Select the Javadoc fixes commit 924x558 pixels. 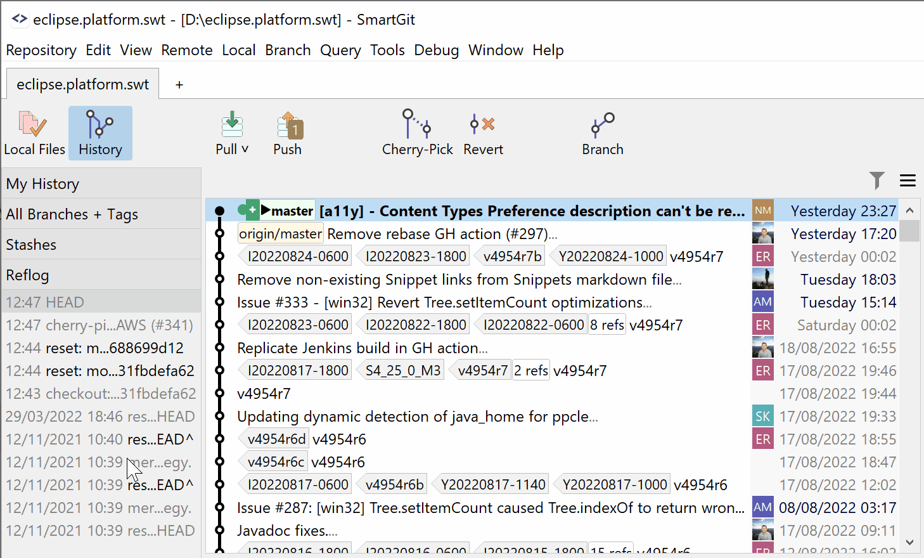pyautogui.click(x=287, y=530)
